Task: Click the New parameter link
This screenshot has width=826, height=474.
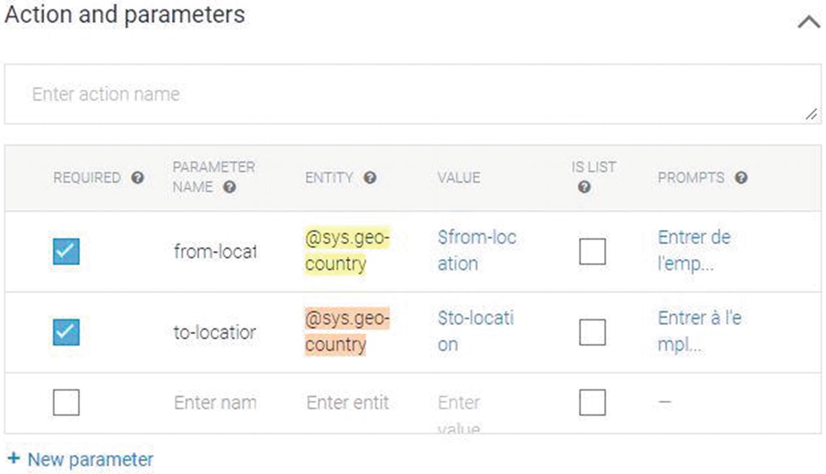Action: coord(90,459)
